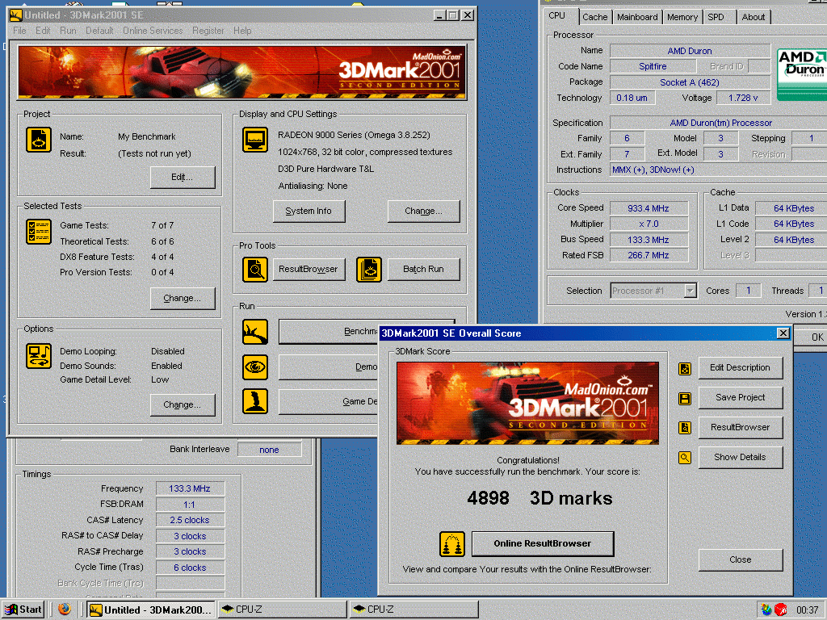
Task: Click the Core Speed 933.4 MHz field
Action: (649, 208)
